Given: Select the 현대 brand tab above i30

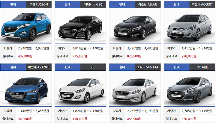Looking at the screenshot, I should click(67, 67).
